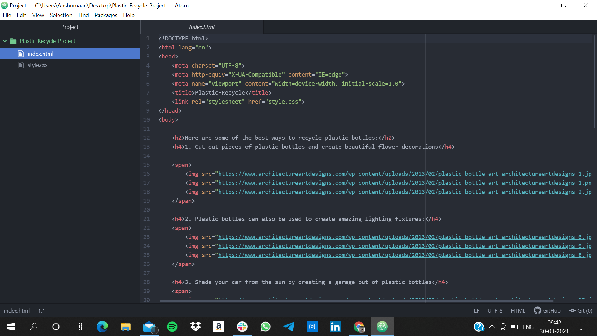Click line number 15 in gutter
Image resolution: width=597 pixels, height=336 pixels.
[146, 165]
